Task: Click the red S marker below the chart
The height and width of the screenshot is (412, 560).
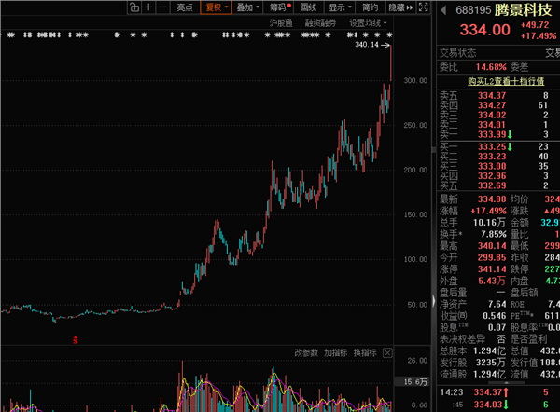Action: coord(76,340)
